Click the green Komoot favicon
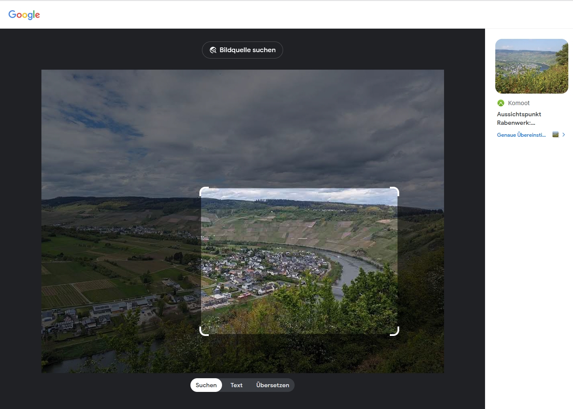The width and height of the screenshot is (573, 409). 501,103
